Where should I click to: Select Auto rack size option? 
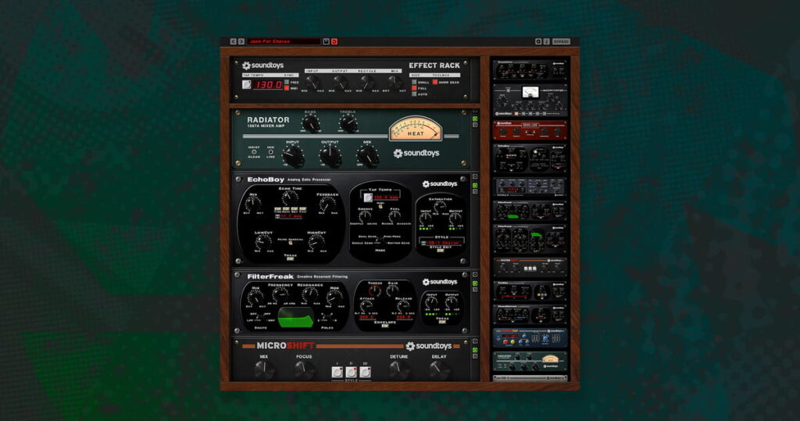pyautogui.click(x=414, y=95)
